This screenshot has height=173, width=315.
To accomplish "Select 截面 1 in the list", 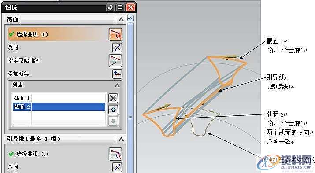I will pos(59,98).
